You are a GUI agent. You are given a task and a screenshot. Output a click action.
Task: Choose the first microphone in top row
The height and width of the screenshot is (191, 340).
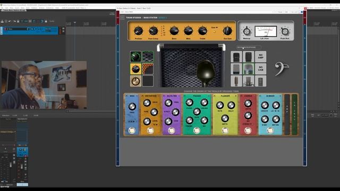click(x=236, y=57)
